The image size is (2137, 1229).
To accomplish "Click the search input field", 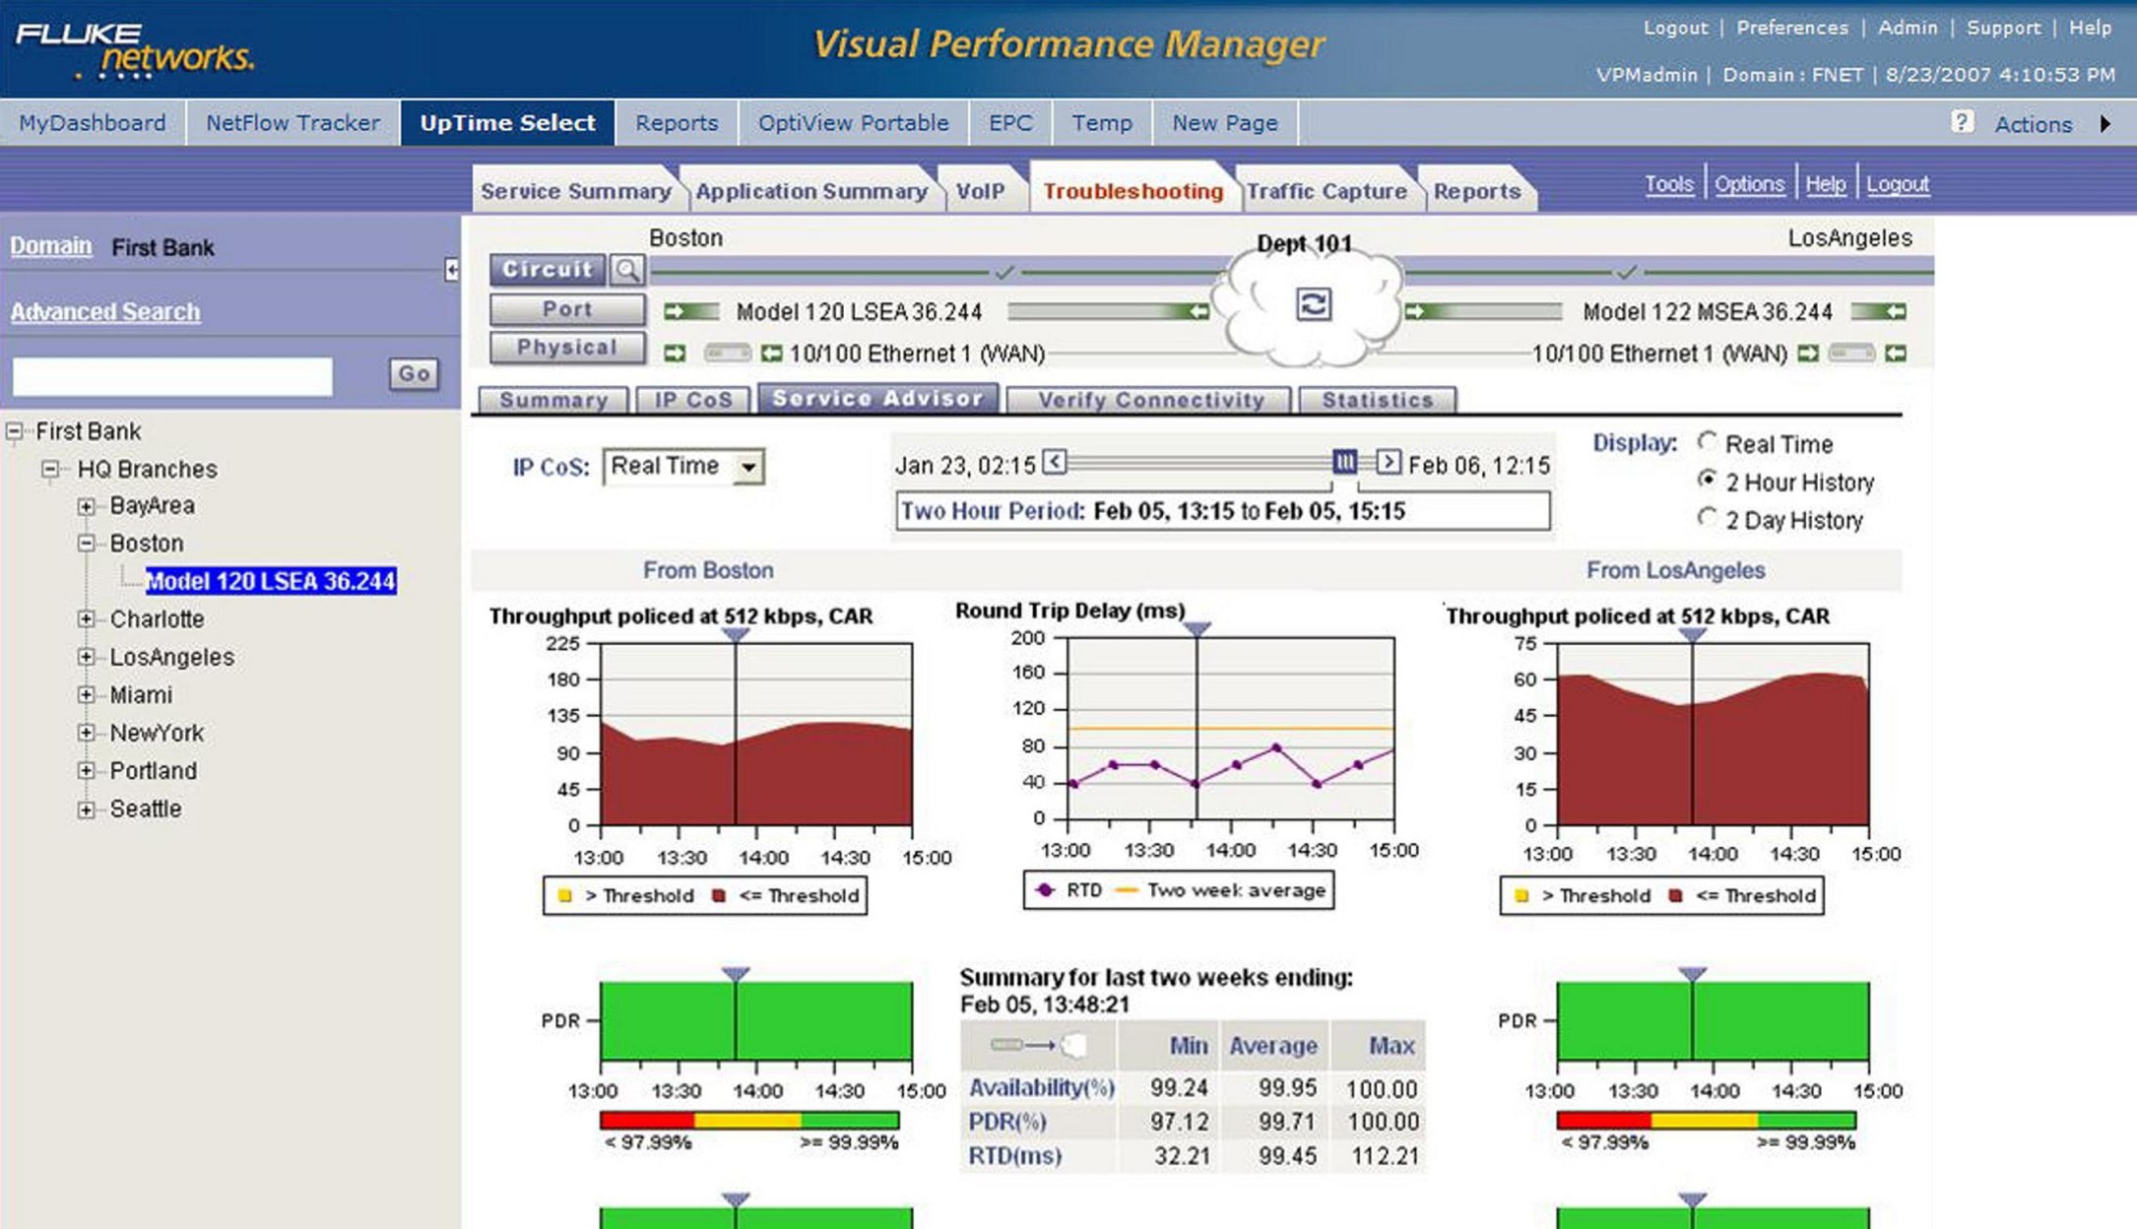I will click(172, 376).
